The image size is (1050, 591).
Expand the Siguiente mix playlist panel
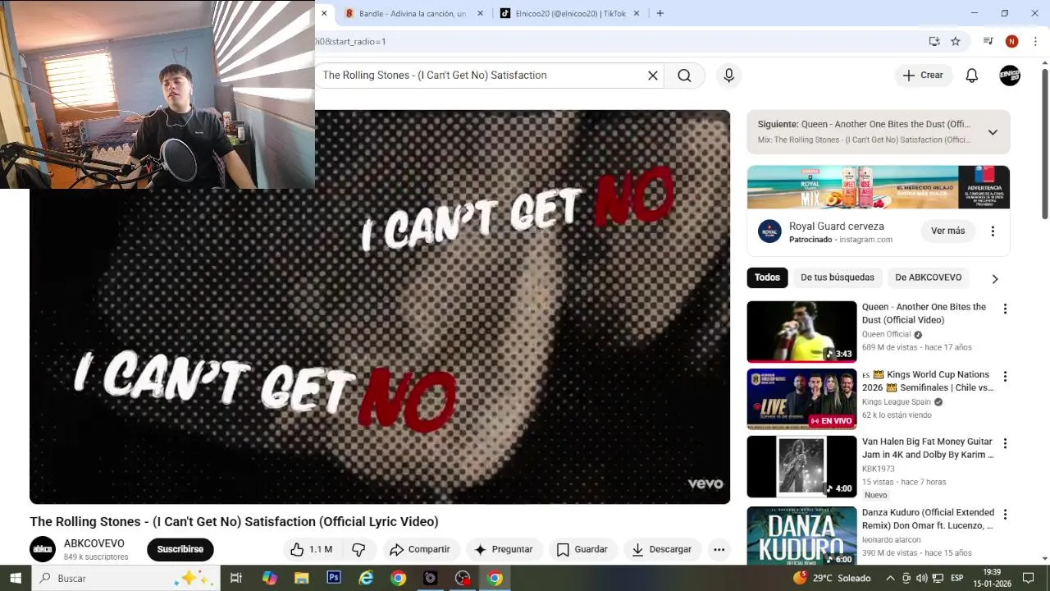pyautogui.click(x=993, y=132)
